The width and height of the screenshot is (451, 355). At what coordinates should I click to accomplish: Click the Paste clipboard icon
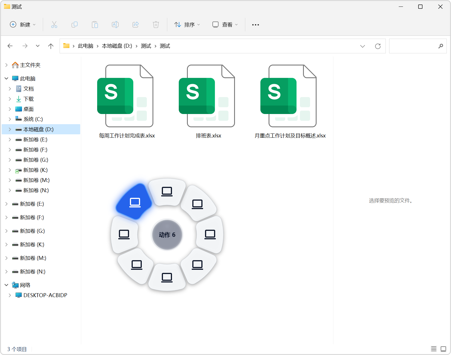tap(95, 25)
